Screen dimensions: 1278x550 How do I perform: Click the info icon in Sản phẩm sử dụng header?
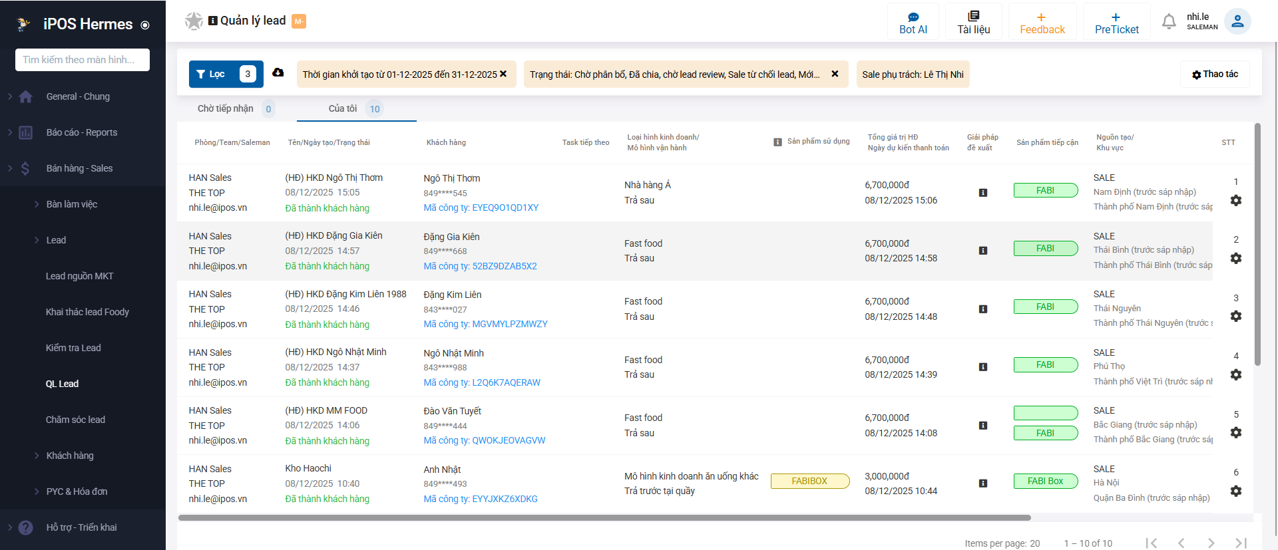(777, 142)
